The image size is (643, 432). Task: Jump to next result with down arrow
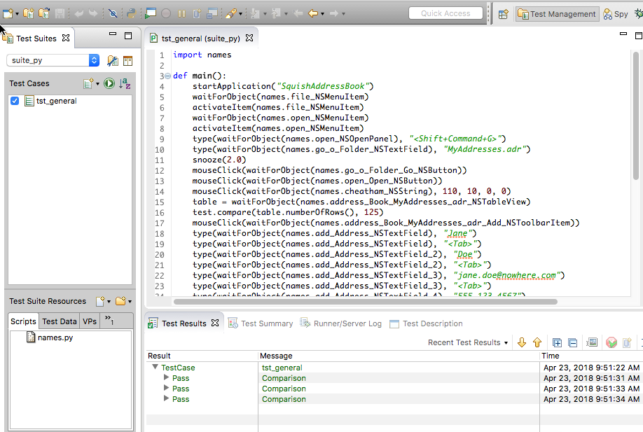521,342
